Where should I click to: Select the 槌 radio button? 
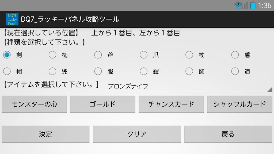(52, 55)
